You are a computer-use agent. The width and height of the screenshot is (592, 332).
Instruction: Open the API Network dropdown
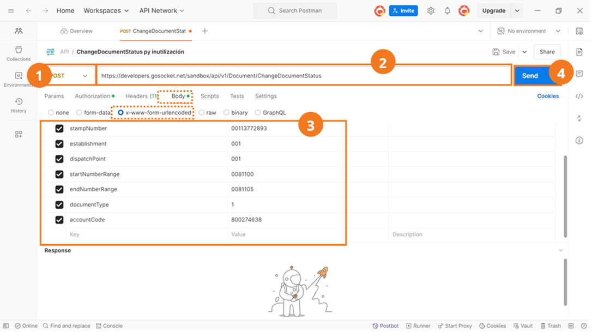[161, 10]
